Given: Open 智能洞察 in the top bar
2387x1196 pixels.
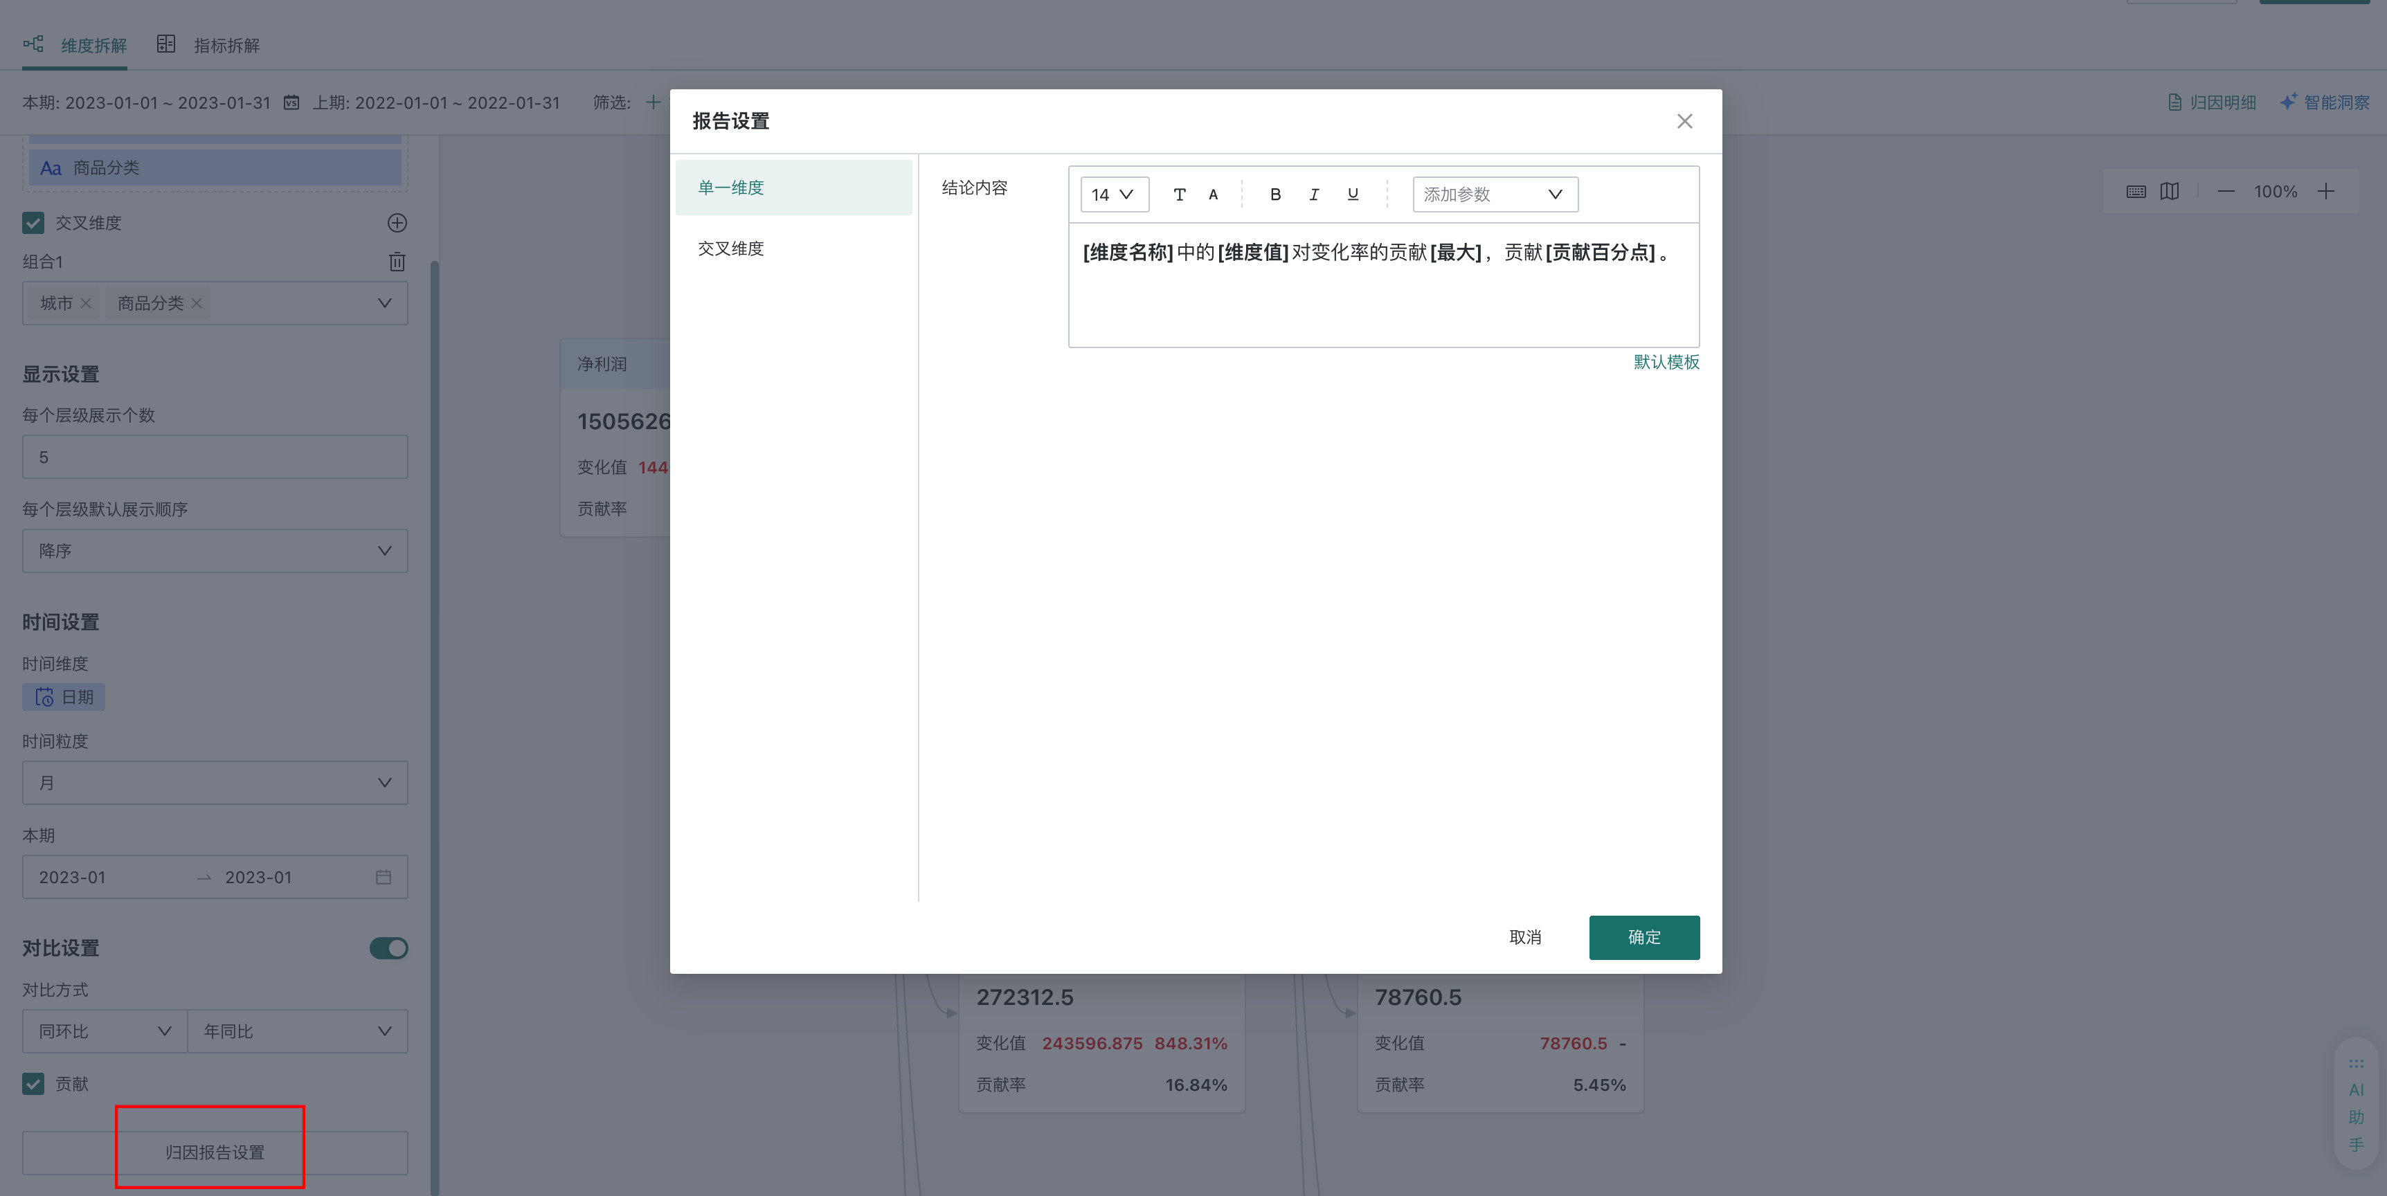Looking at the screenshot, I should point(2325,102).
